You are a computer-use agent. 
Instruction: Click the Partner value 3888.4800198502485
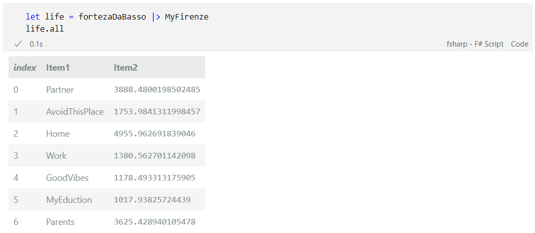tap(157, 90)
